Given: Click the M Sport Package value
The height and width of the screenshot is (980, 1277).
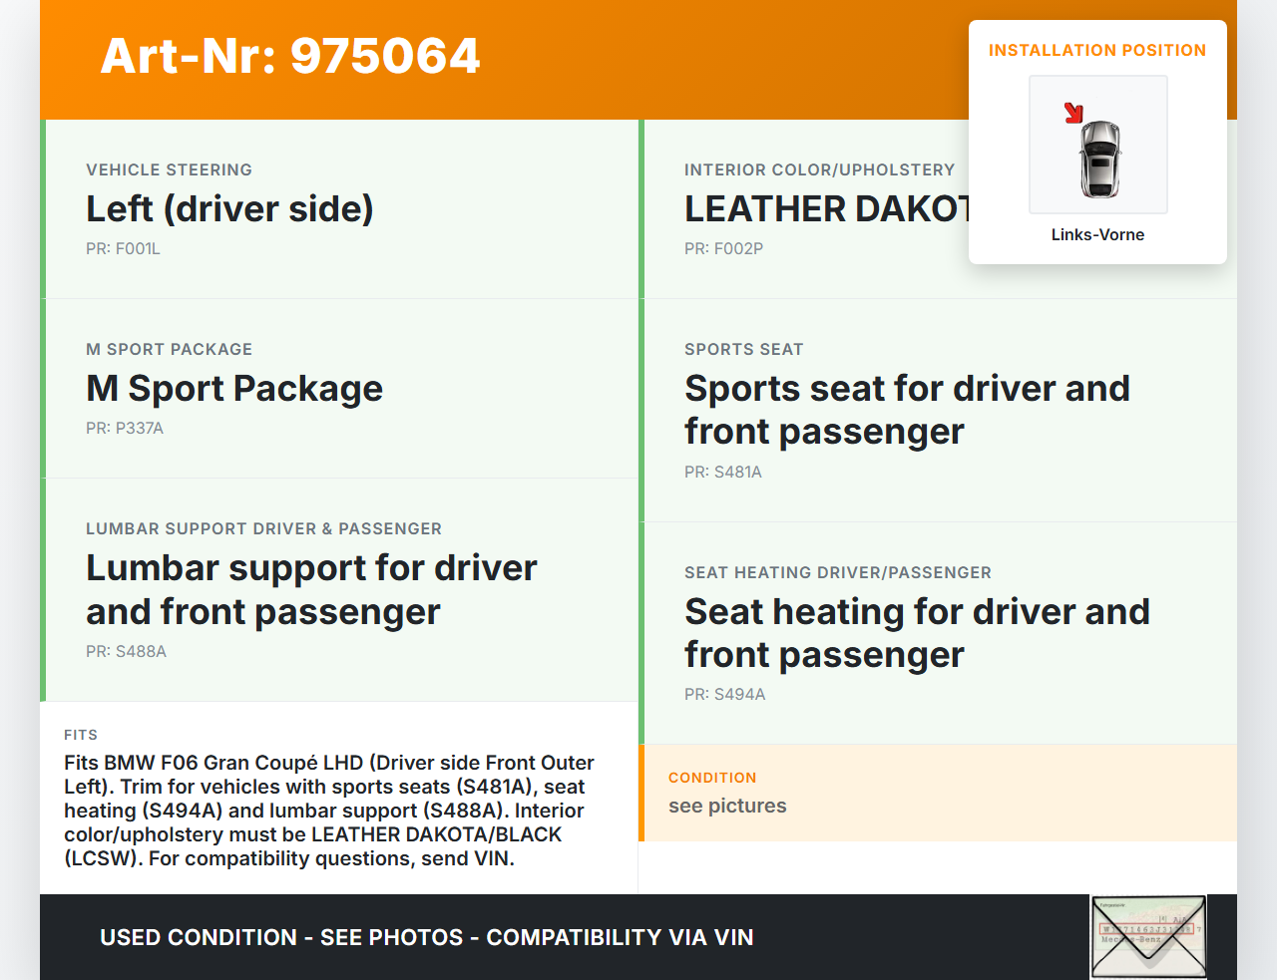Looking at the screenshot, I should (234, 389).
